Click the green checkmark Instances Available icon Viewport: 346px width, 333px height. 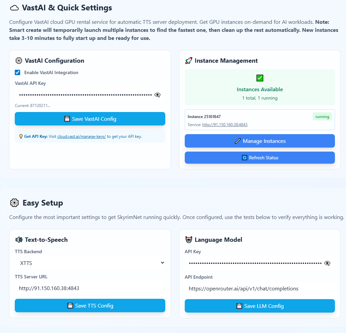(x=260, y=78)
